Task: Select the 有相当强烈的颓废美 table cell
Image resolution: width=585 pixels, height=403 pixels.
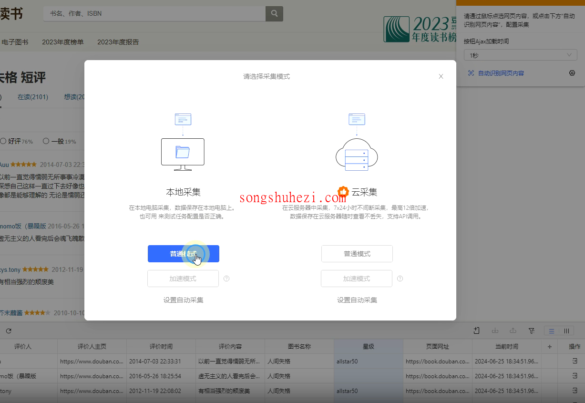Action: coord(230,391)
